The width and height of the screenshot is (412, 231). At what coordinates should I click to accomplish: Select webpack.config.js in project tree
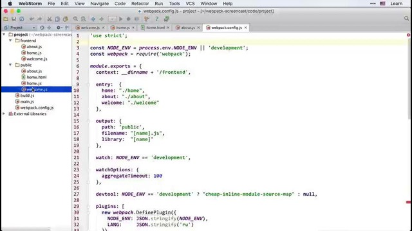click(x=37, y=108)
